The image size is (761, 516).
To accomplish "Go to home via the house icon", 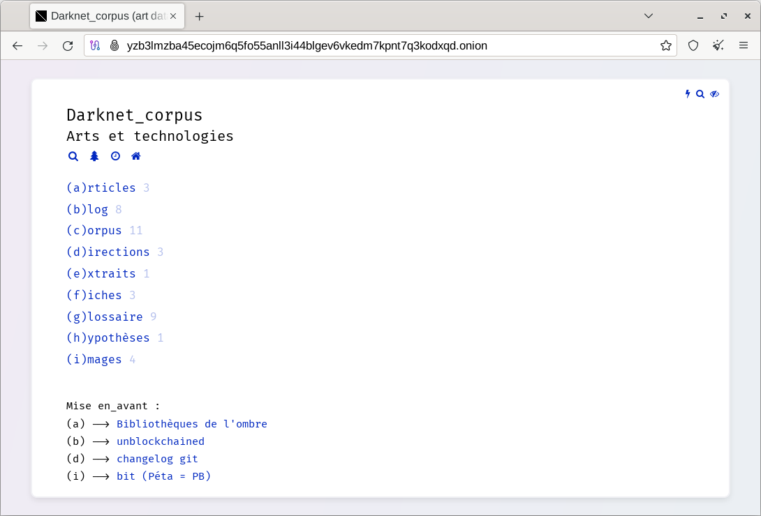I will tap(136, 156).
